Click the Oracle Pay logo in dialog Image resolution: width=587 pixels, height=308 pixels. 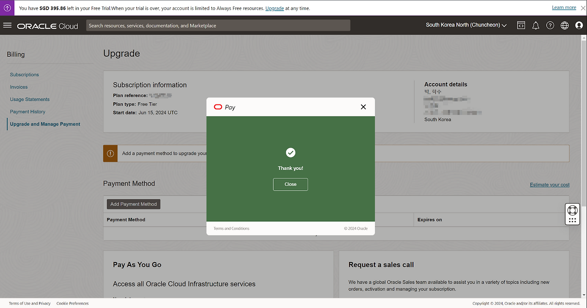pyautogui.click(x=224, y=107)
